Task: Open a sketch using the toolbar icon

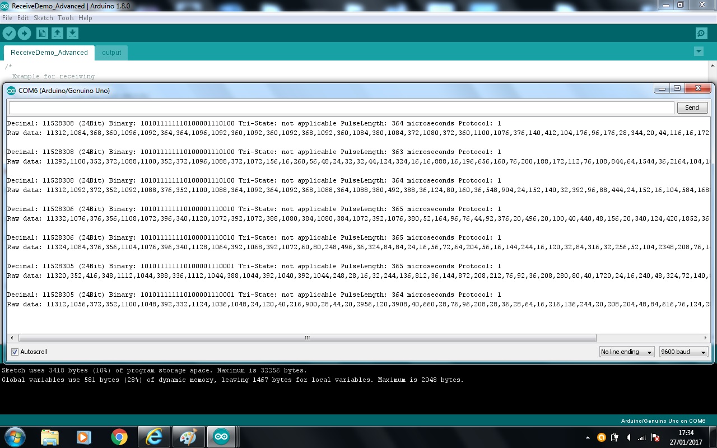Action: tap(57, 33)
